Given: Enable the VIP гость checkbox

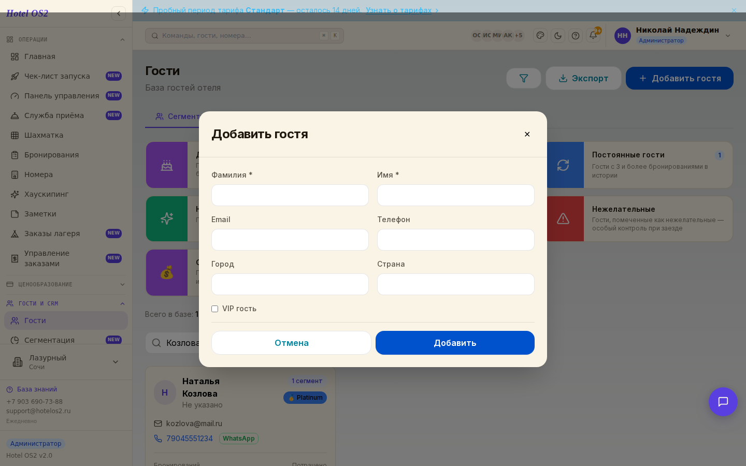Looking at the screenshot, I should tap(214, 309).
